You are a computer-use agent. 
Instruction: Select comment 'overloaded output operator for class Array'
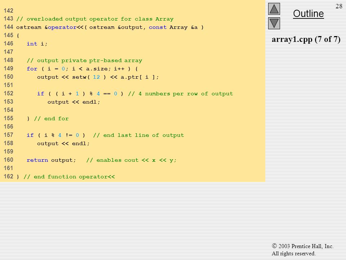click(x=100, y=19)
